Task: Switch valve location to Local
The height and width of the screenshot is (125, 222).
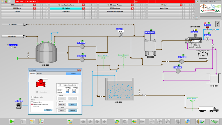Action: pos(62,111)
